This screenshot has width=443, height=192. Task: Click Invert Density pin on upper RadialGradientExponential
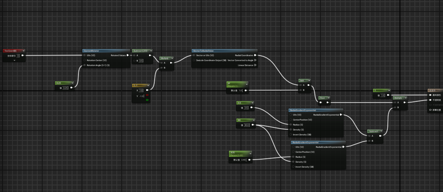(x=290, y=135)
